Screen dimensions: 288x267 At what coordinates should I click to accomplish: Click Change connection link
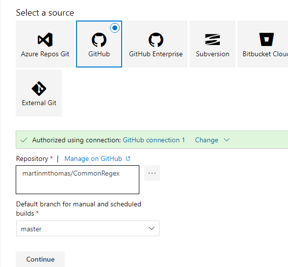click(x=207, y=140)
